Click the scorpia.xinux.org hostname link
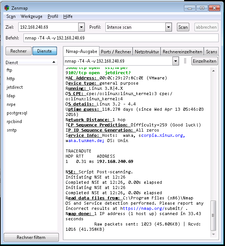 point(162,135)
